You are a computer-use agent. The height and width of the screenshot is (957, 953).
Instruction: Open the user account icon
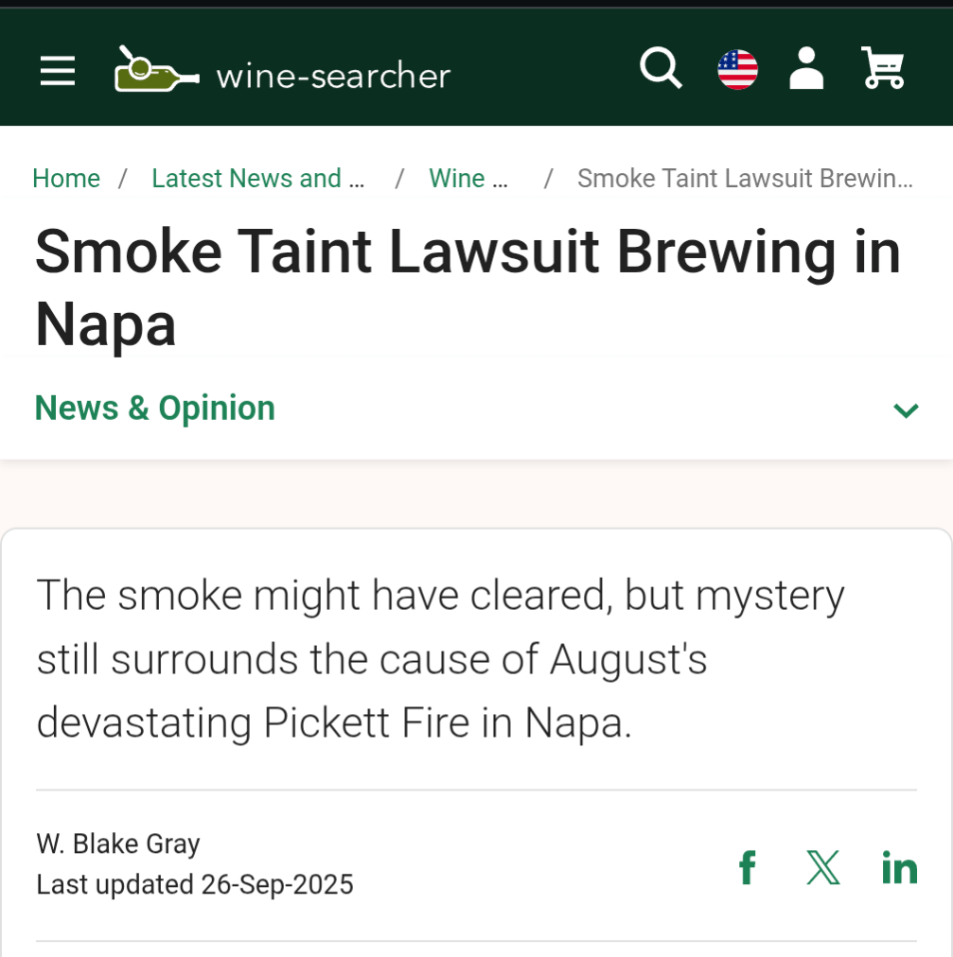(806, 69)
